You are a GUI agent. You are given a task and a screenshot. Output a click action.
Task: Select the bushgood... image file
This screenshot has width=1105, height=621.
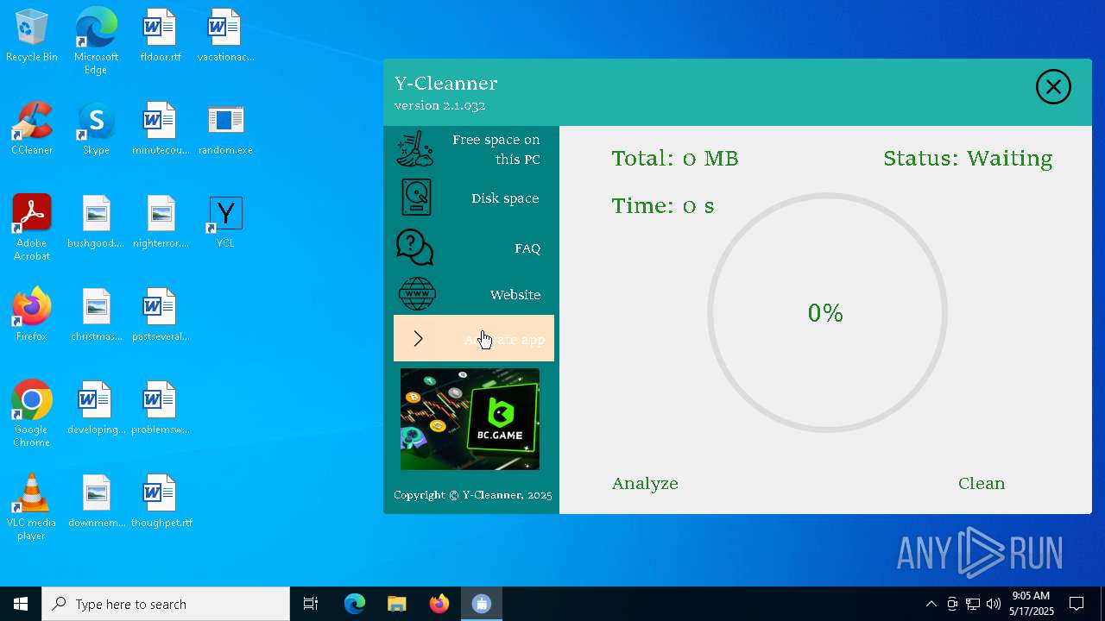[x=96, y=223]
